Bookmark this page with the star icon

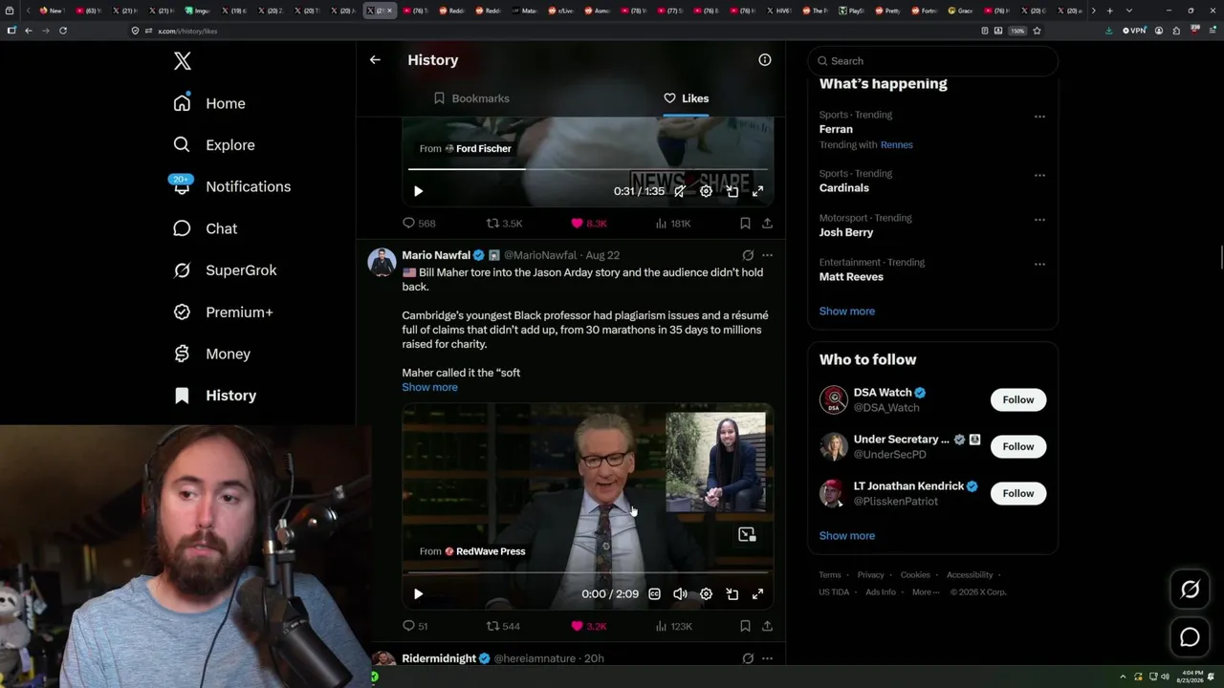pos(1037,31)
